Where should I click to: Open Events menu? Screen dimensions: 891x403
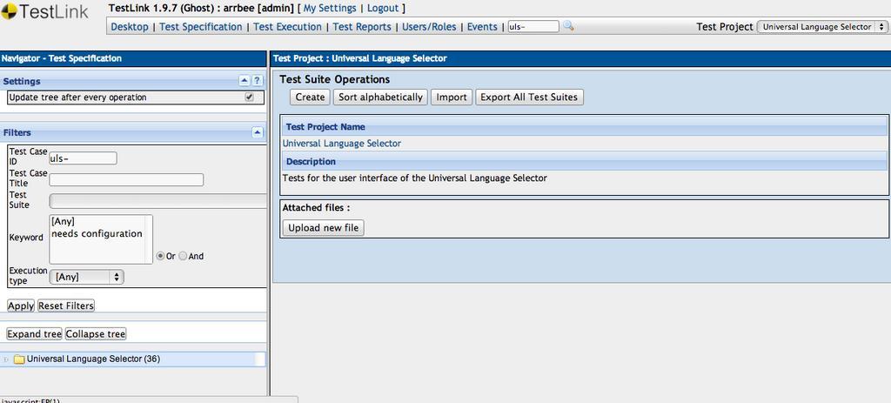click(482, 27)
